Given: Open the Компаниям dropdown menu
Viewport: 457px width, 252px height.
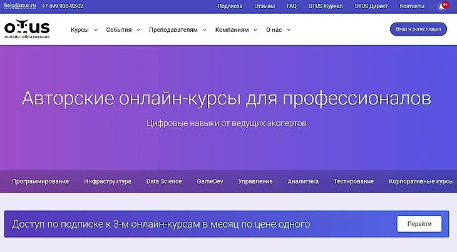Looking at the screenshot, I should click(x=236, y=29).
